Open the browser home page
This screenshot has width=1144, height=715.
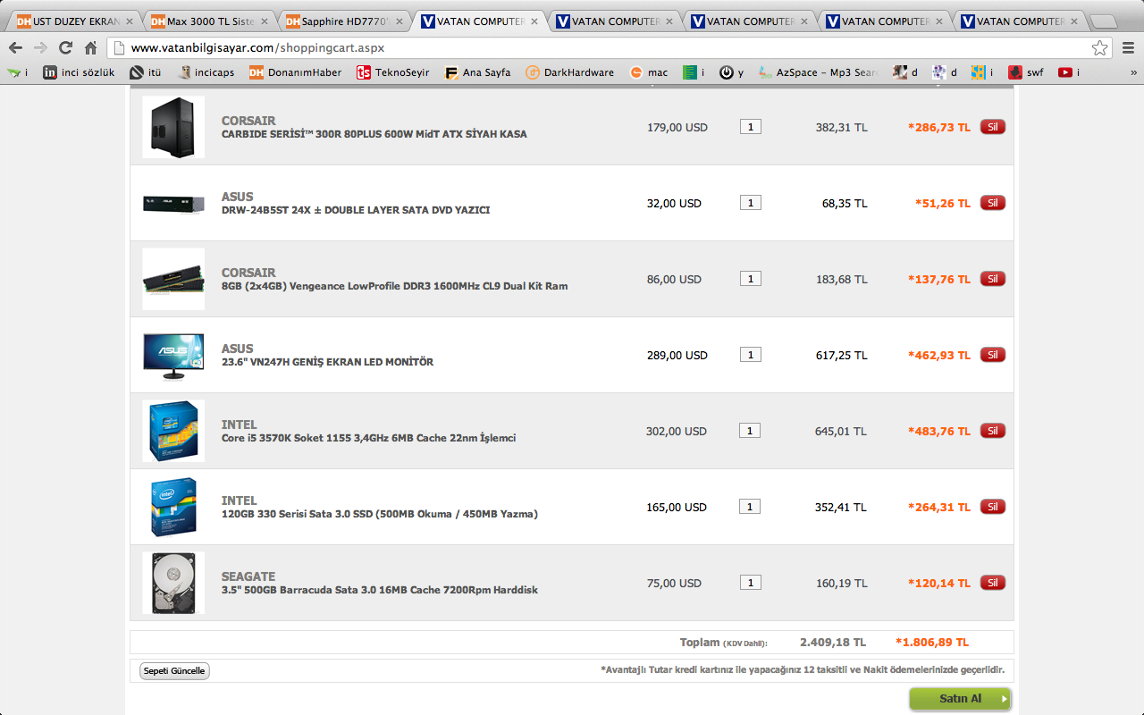pyautogui.click(x=90, y=48)
